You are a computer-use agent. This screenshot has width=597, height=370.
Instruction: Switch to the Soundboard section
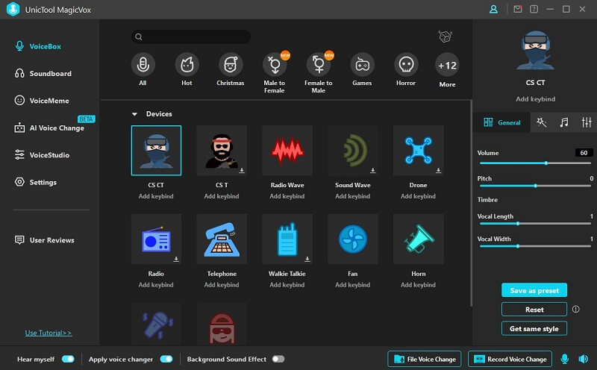[x=50, y=74]
